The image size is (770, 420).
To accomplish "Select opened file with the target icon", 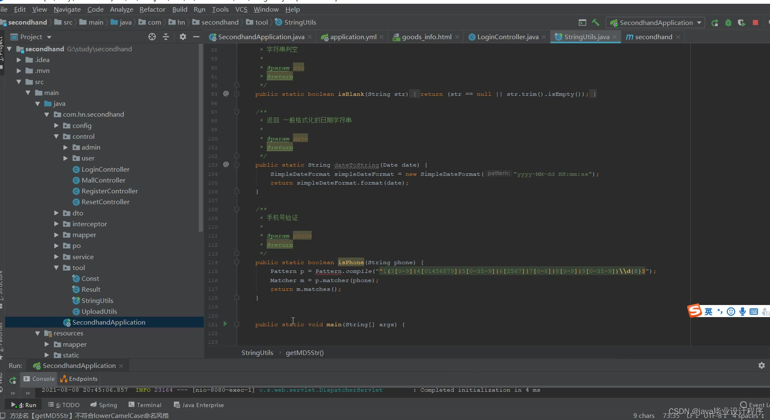I will tap(152, 37).
